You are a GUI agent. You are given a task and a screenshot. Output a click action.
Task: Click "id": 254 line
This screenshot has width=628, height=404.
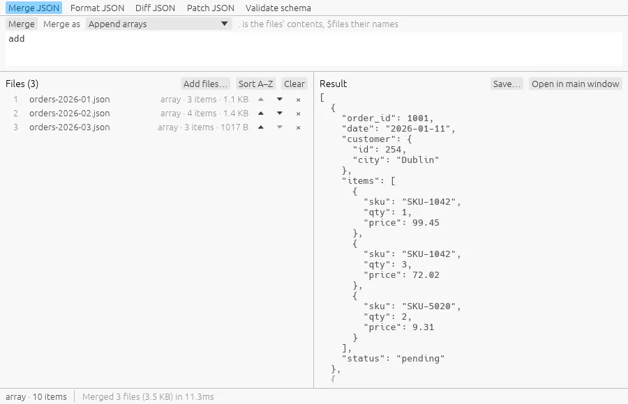[380, 150]
